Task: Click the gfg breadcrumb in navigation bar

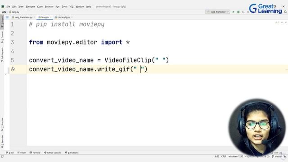Action: point(4,12)
